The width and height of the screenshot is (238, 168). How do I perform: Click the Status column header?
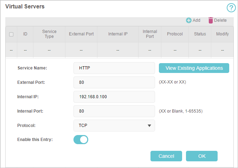pos(200,34)
